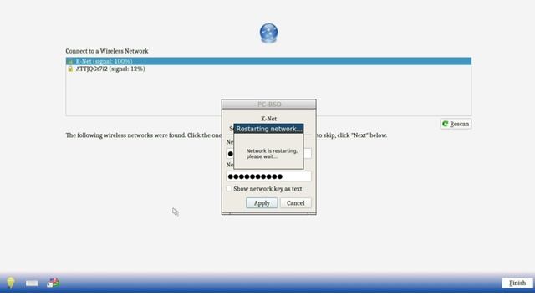Screen dimensions: 535x301
Task: Click the globe network icon
Action: (x=268, y=33)
